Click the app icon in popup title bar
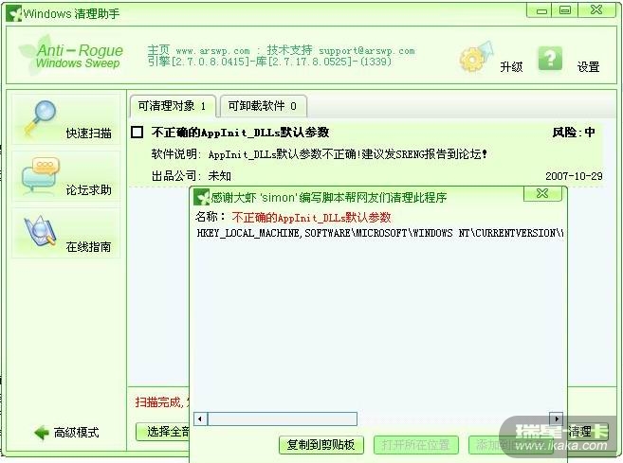 pos(201,197)
